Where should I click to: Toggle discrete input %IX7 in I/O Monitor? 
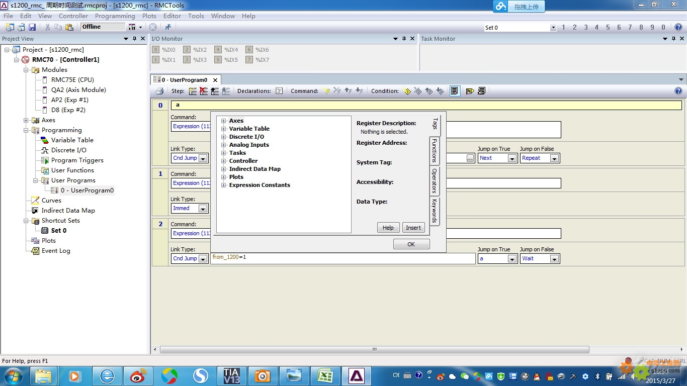[x=249, y=60]
